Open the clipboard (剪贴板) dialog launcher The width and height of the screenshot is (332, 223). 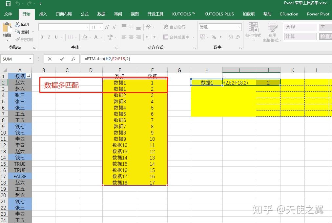coord(34,48)
